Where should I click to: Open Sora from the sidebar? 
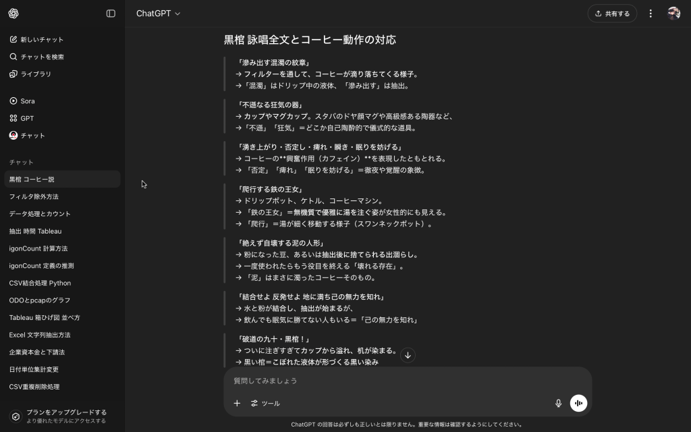[27, 101]
